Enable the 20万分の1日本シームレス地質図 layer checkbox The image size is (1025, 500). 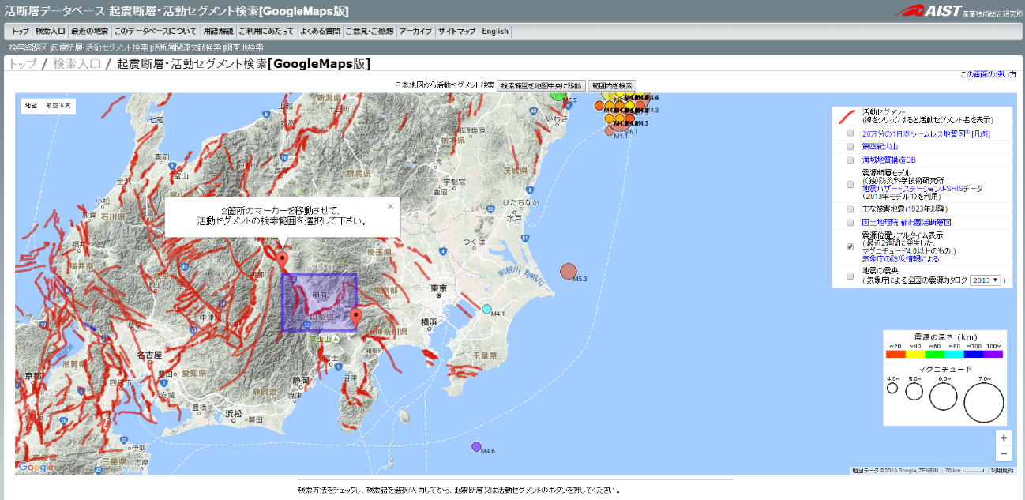[850, 133]
